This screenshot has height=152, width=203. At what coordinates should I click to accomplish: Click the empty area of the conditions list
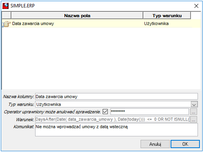(101, 58)
